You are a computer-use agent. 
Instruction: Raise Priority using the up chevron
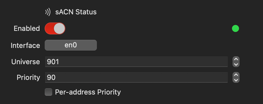point(236,75)
